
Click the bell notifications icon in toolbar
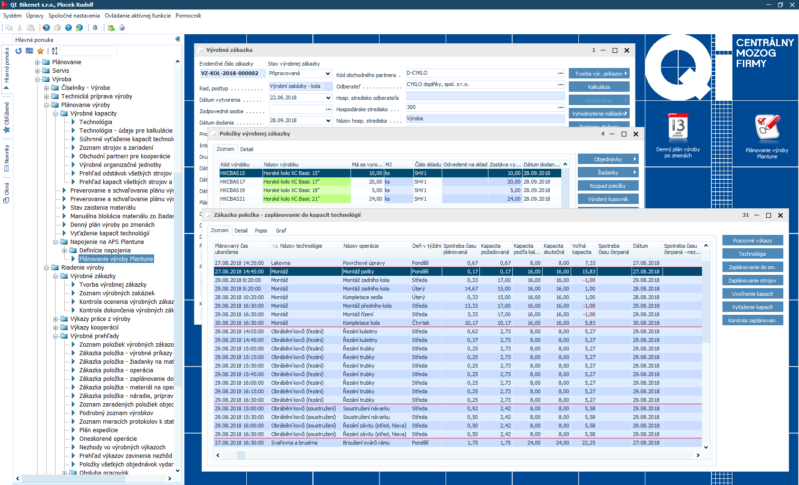[95, 28]
